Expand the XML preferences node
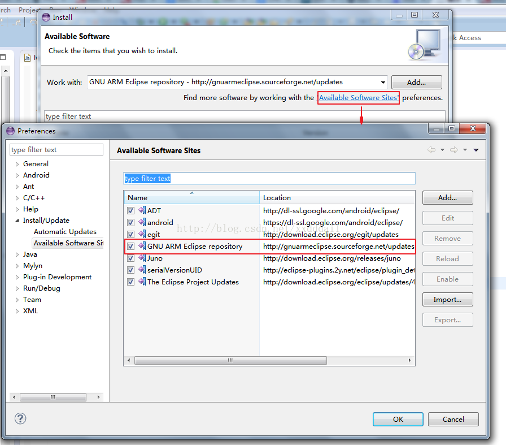The height and width of the screenshot is (445, 506). tap(17, 311)
